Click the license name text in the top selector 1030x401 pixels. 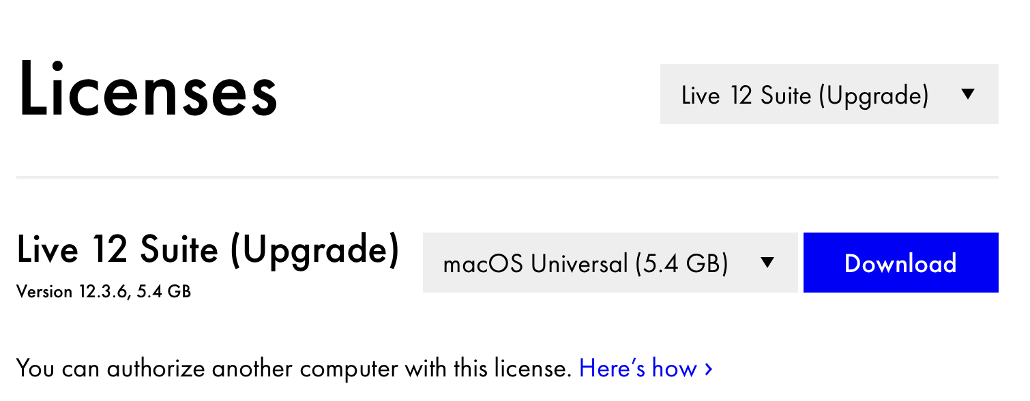[x=805, y=95]
